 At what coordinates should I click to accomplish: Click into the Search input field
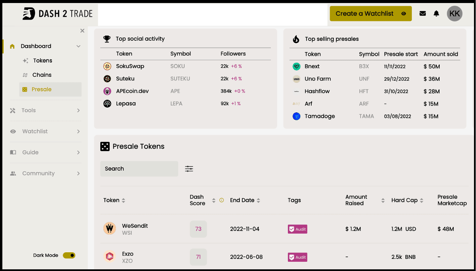[x=139, y=169]
